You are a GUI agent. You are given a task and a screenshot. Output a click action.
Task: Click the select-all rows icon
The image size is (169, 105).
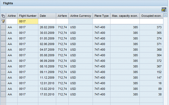point(3,16)
